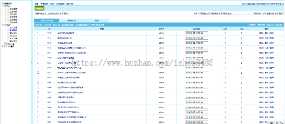Open title link of row ID 9897
Viewport: 285px width, 124px height.
(x=66, y=102)
